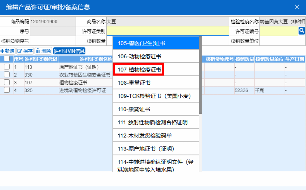Click the 新增 add icon to create new record
Image resolution: width=306 pixels, height=190 pixels.
7,51
